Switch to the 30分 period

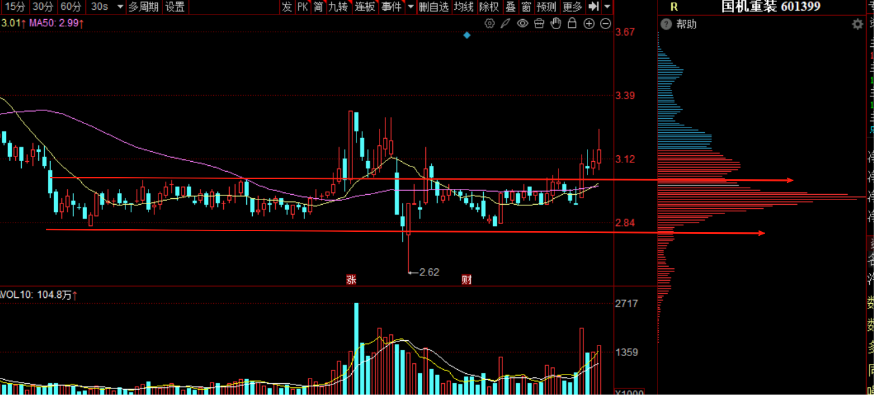pos(42,7)
